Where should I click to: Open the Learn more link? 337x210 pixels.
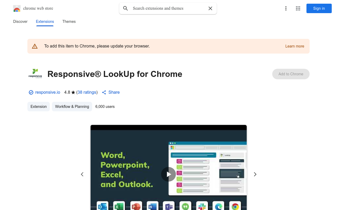pyautogui.click(x=295, y=46)
